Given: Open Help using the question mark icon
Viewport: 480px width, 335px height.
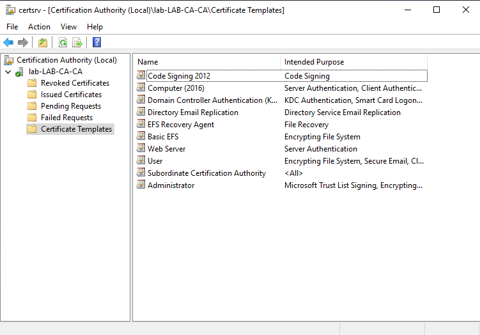Looking at the screenshot, I should point(97,43).
